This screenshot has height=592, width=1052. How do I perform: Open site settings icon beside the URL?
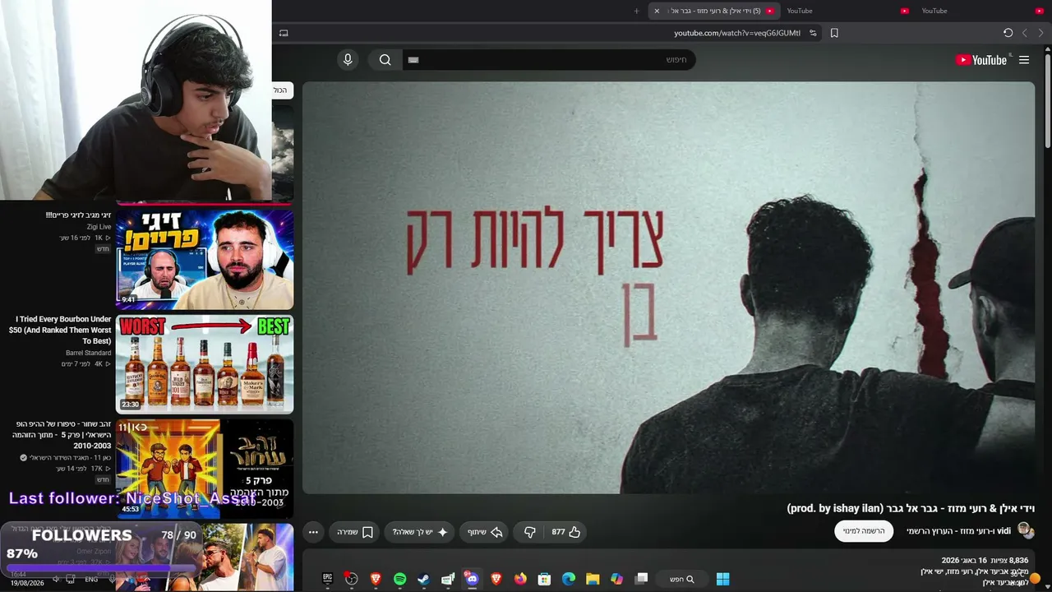pos(813,33)
